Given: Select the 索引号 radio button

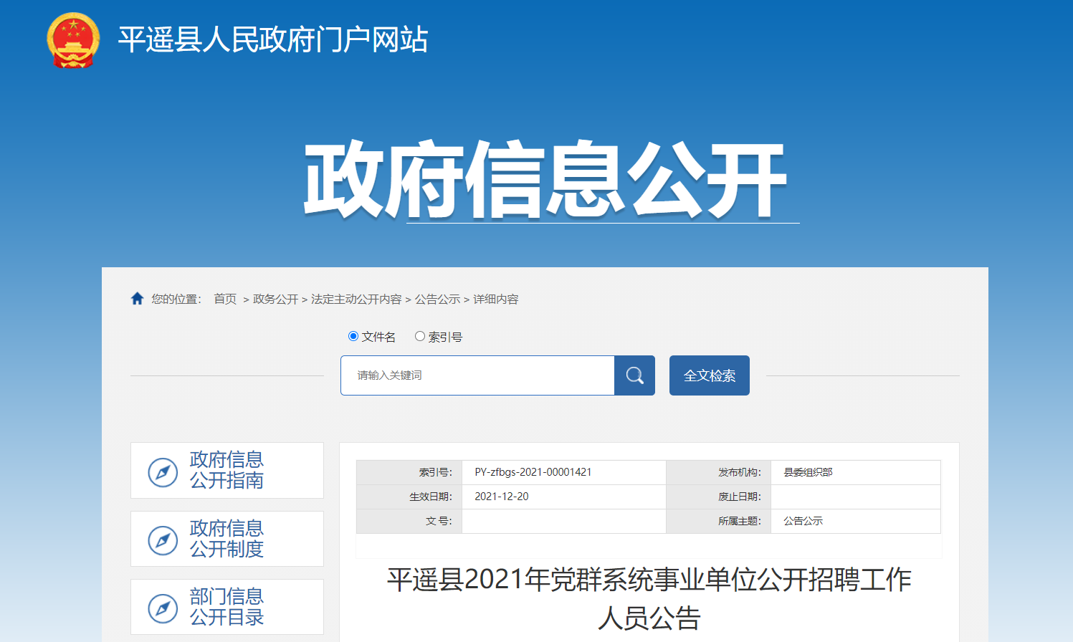Looking at the screenshot, I should (x=420, y=336).
